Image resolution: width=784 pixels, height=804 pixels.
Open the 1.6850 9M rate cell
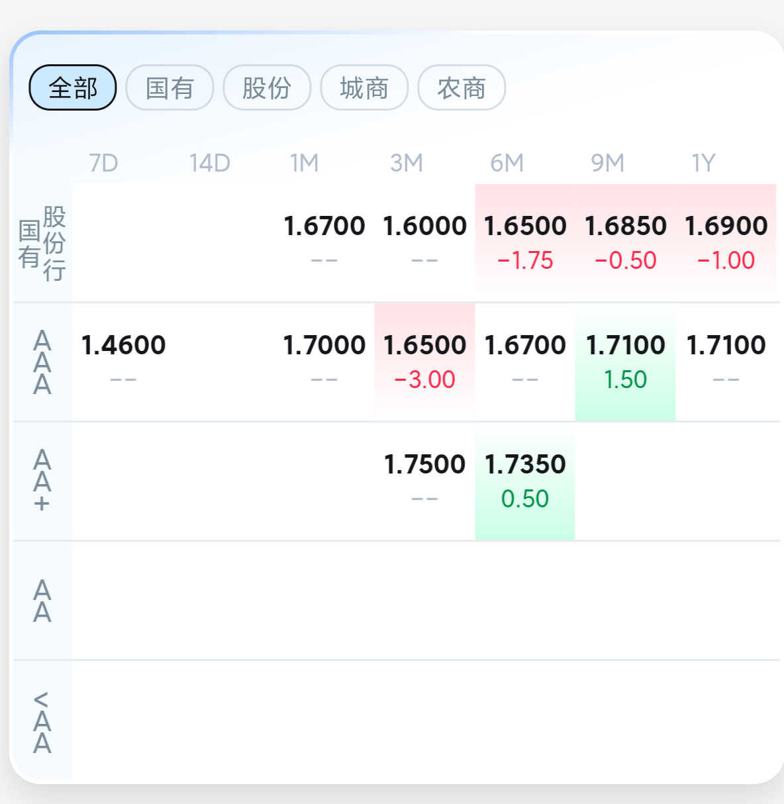coord(625,242)
